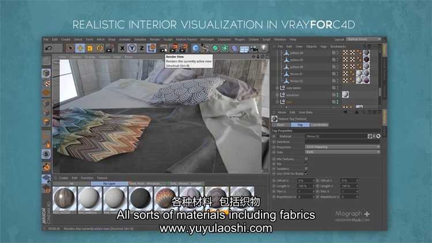Toggle Y axis lock
The image size is (432, 243).
coord(132,48)
